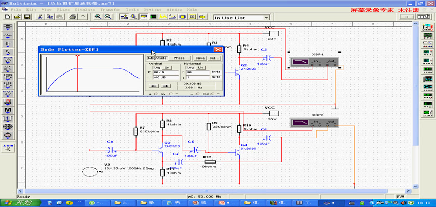Click the red cursor marker on Bode plot

78,56
